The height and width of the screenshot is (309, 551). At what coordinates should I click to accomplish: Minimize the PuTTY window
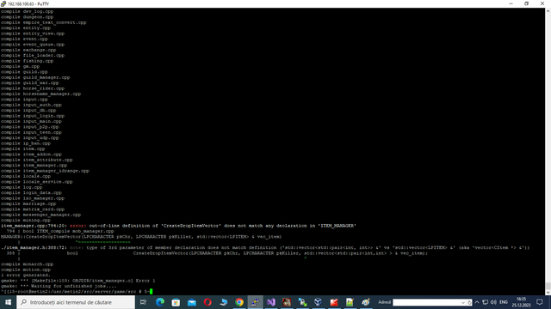point(511,3)
